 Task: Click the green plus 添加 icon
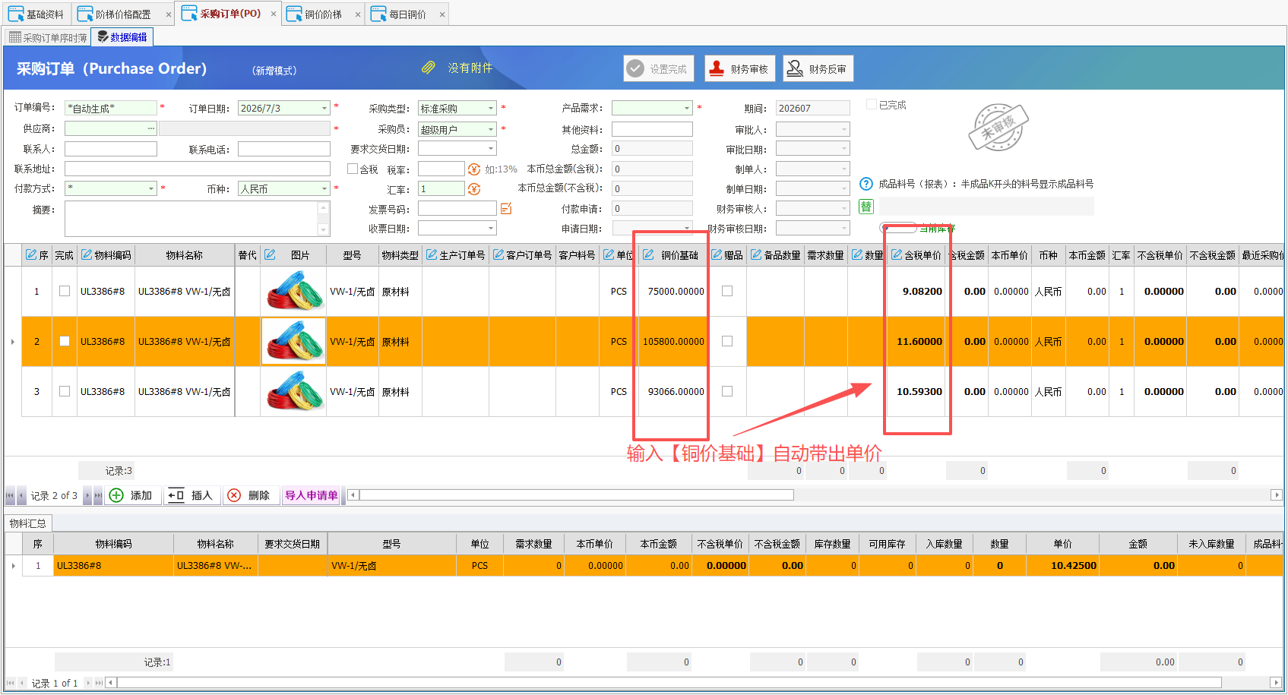tap(116, 495)
